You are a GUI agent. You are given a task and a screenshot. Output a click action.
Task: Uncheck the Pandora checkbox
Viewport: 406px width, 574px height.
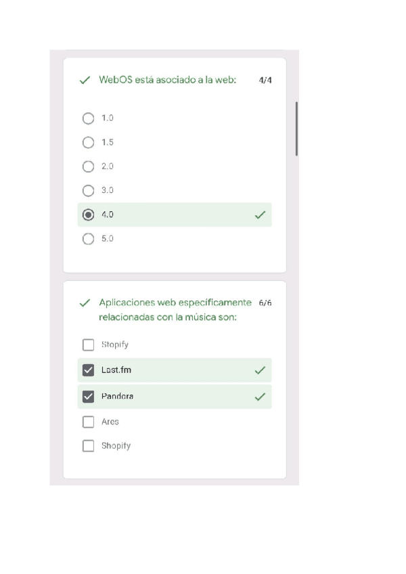click(88, 397)
